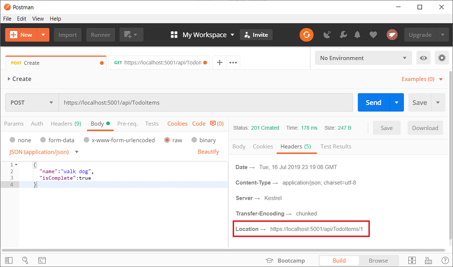This screenshot has width=453, height=267.
Task: Switch to Browse mode
Action: (x=378, y=260)
